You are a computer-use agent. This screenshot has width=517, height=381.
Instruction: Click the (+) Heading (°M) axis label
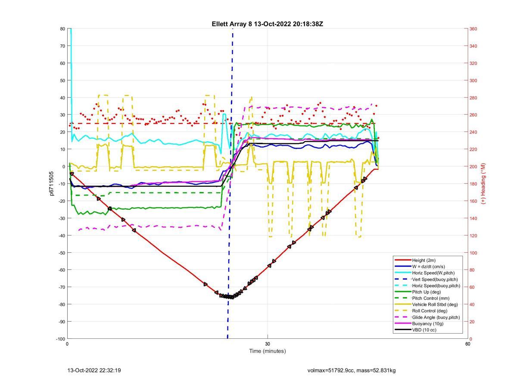click(483, 183)
